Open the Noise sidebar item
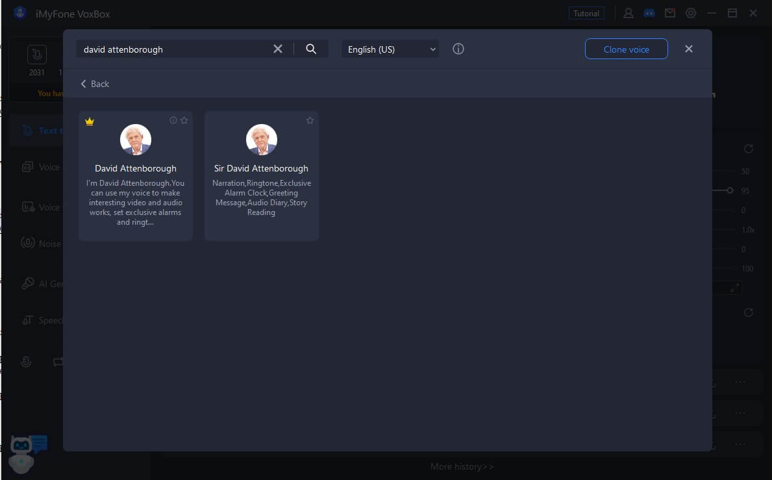772x480 pixels. point(41,243)
